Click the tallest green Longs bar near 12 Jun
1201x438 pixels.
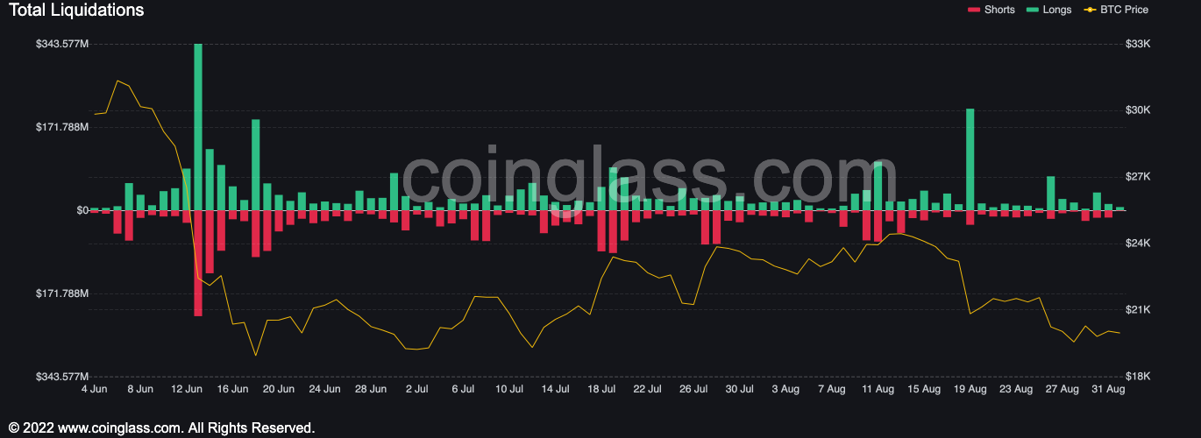click(x=198, y=123)
